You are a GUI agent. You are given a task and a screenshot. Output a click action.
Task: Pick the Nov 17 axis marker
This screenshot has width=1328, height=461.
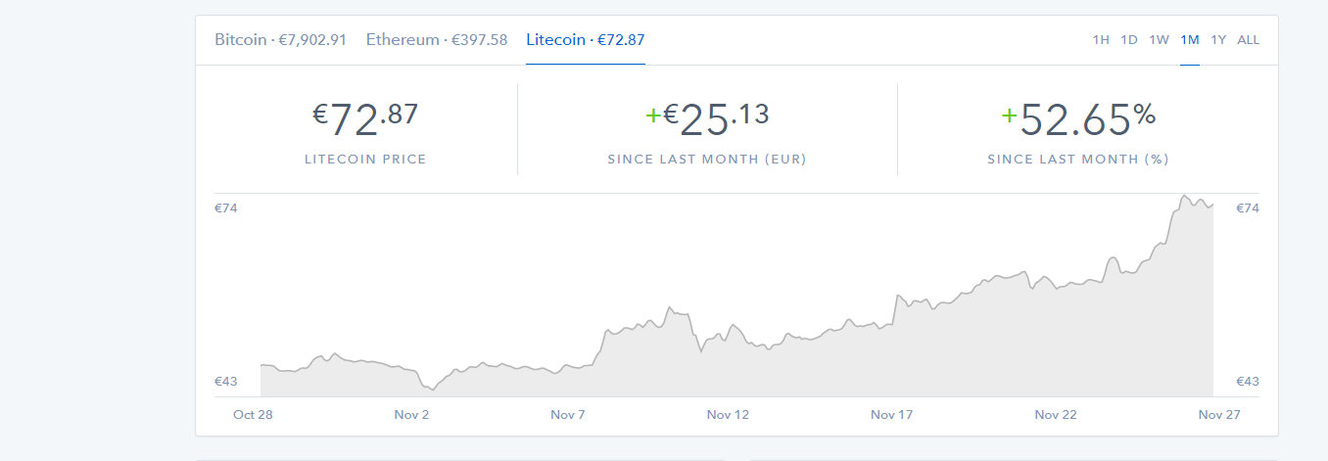(891, 415)
